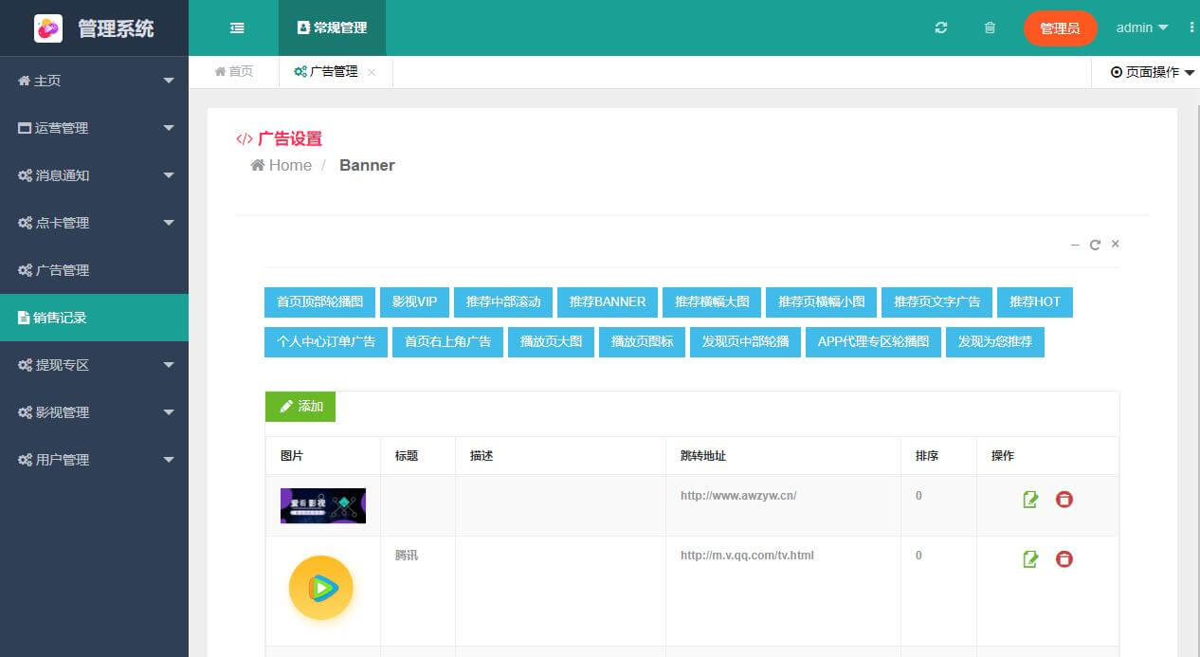Open the 页面操作 dropdown
This screenshot has height=657, width=1200.
click(1152, 72)
